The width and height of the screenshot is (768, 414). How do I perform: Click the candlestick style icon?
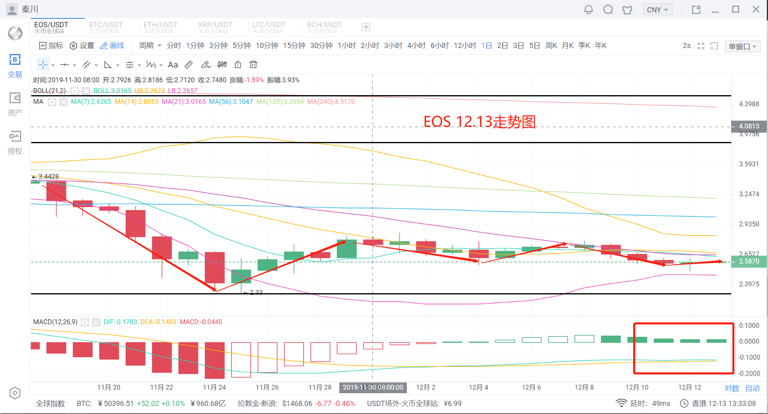pyautogui.click(x=222, y=64)
